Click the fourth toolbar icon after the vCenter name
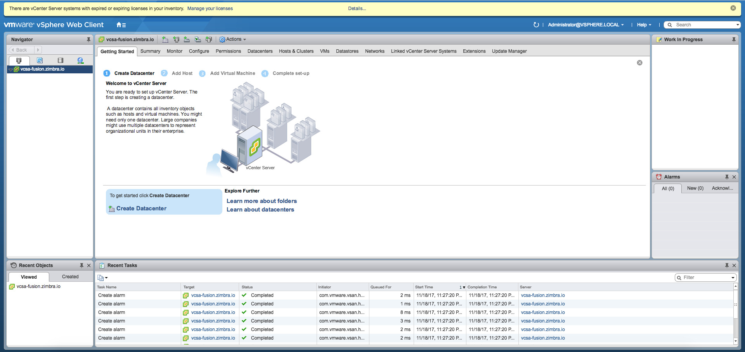The width and height of the screenshot is (745, 352). click(198, 40)
